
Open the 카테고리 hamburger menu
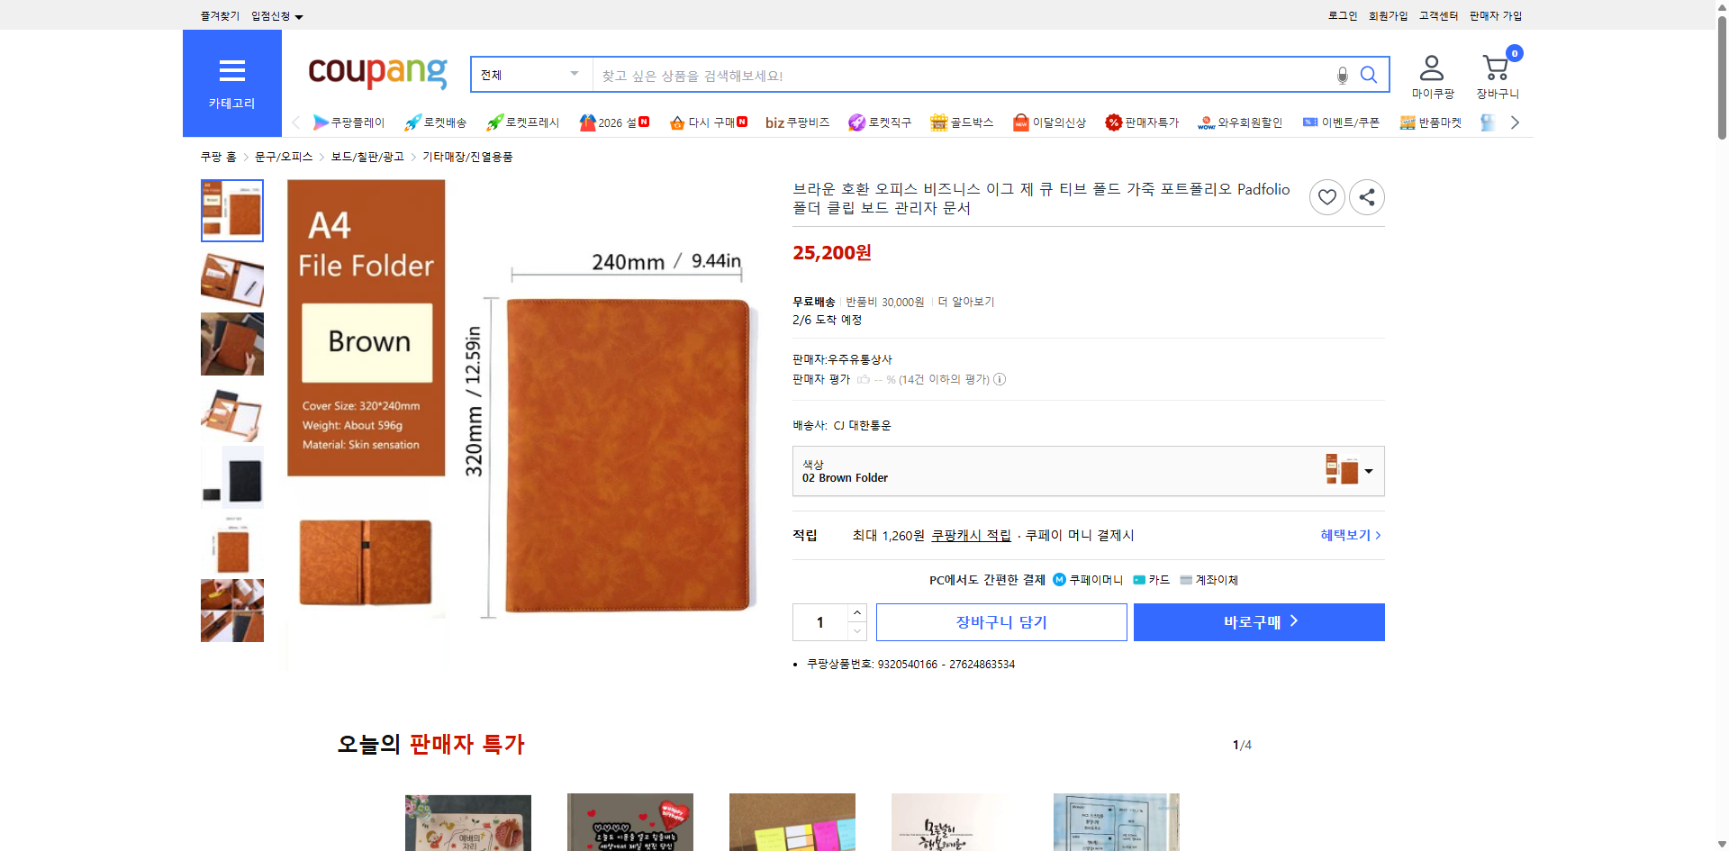point(231,70)
